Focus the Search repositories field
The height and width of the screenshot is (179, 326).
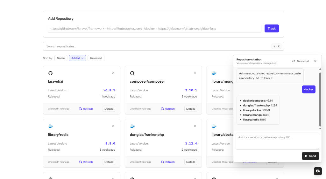[x=163, y=46]
